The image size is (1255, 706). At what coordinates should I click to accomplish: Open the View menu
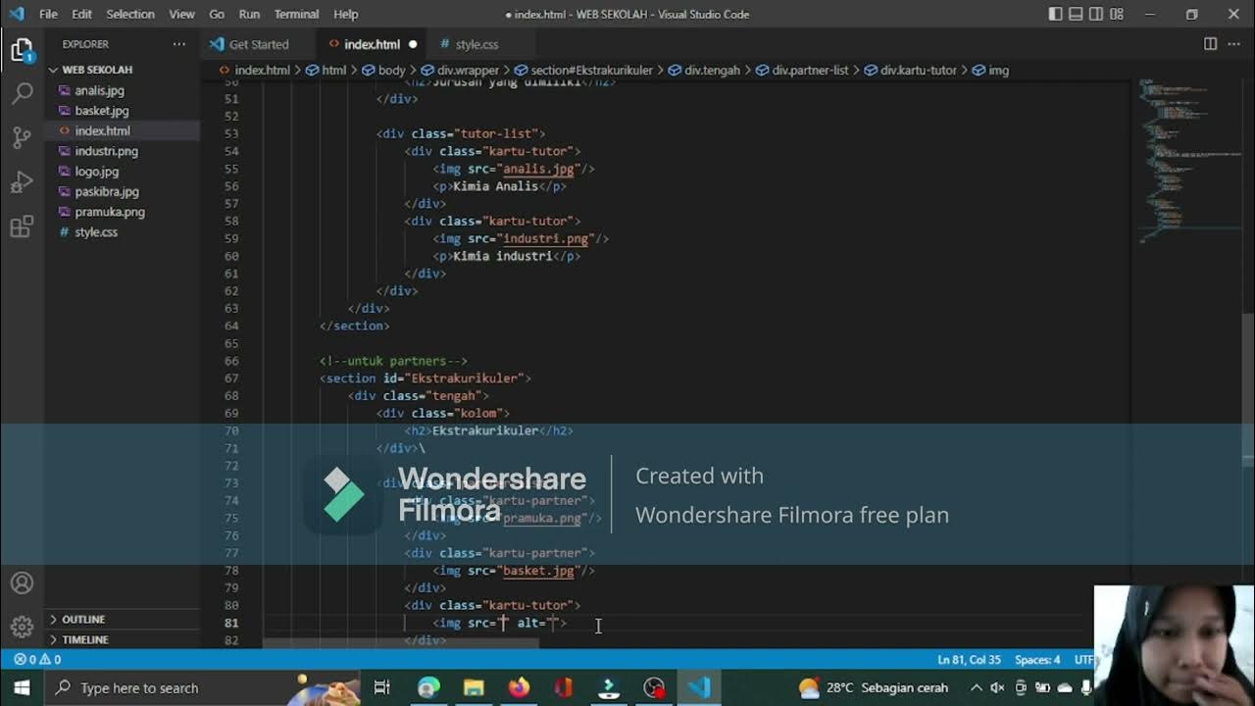coord(181,14)
